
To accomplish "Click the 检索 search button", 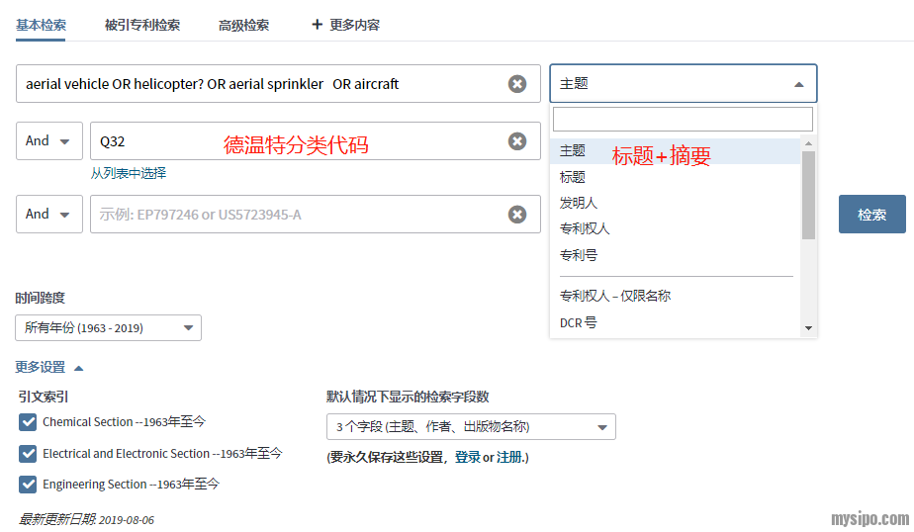I will pos(872,215).
